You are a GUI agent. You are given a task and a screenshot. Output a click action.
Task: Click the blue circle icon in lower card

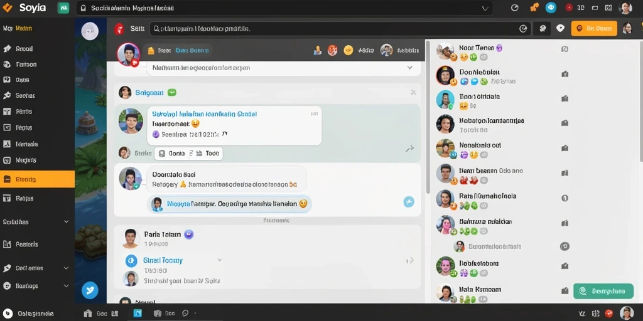[131, 260]
